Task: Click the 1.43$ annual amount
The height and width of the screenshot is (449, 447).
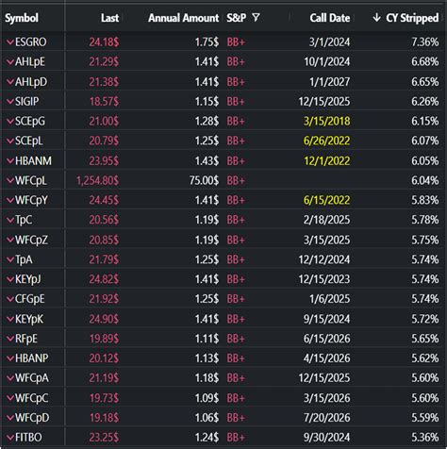Action: [207, 160]
